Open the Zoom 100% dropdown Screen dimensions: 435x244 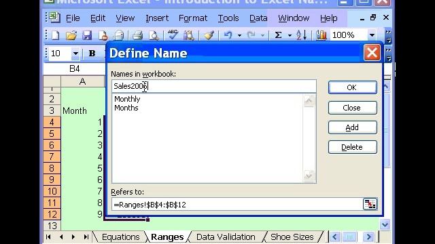coord(372,35)
